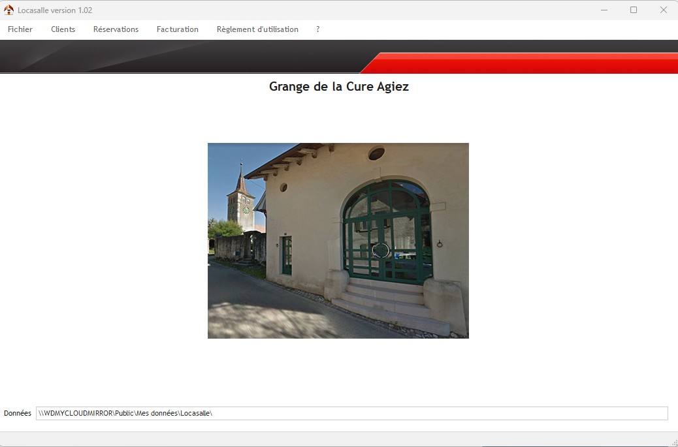Click the resize grip in window corner
Viewport: 678px width, 447px height.
(673, 442)
